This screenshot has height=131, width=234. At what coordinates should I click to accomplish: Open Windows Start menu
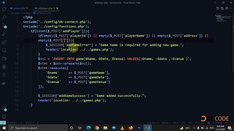click(4, 128)
